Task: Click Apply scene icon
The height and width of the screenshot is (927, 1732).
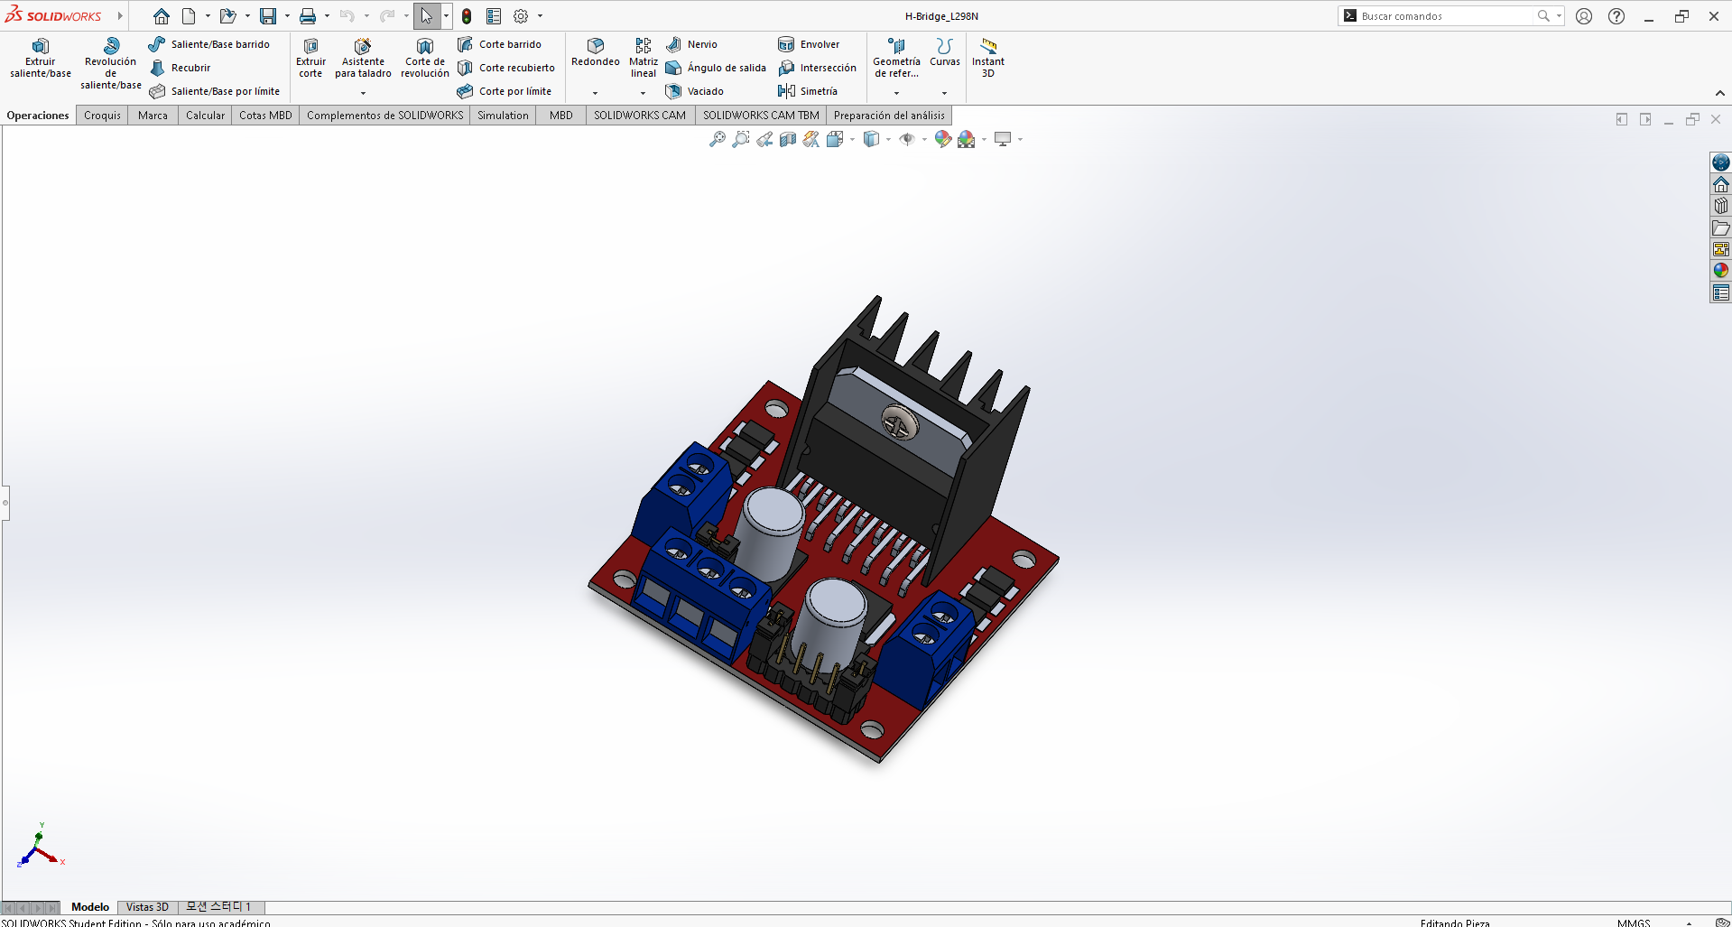Action: 967,139
